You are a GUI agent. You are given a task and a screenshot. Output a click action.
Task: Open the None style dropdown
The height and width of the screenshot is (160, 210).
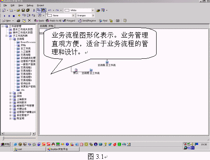point(73,16)
